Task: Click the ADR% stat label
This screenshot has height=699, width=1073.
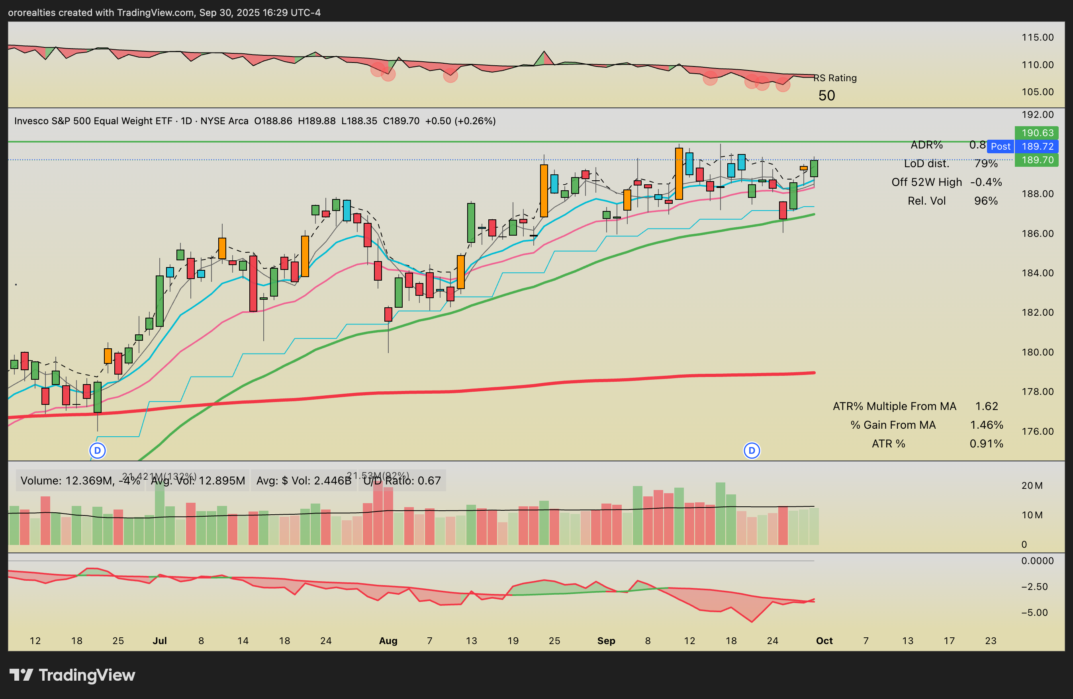Action: tap(926, 144)
